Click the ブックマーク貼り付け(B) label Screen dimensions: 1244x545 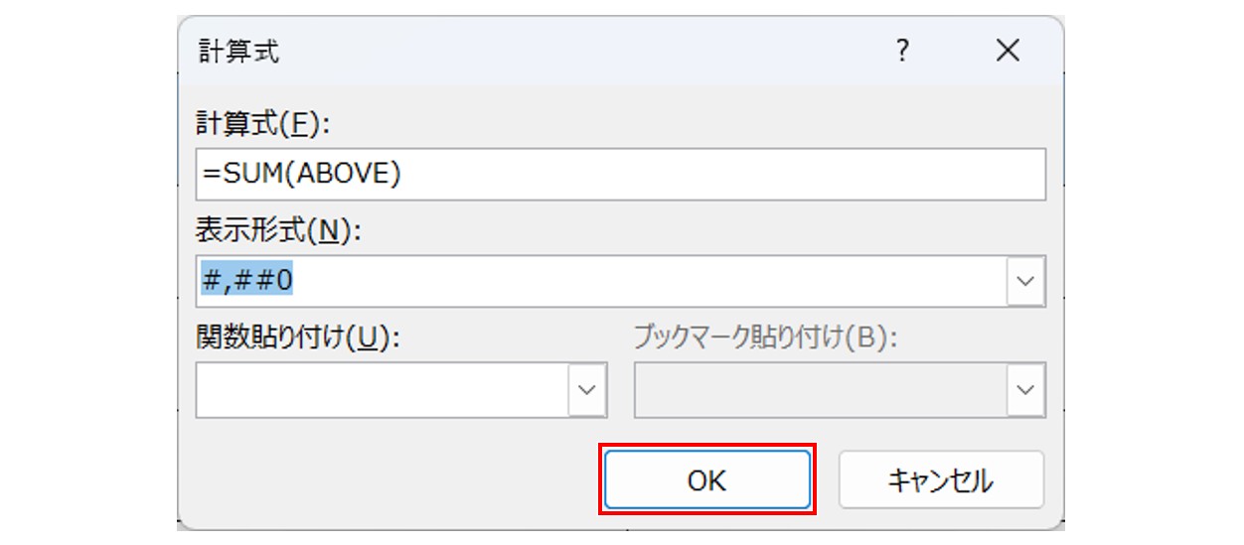coord(765,338)
